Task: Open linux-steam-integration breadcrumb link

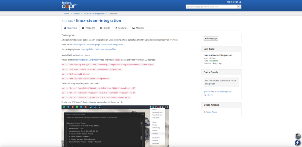Action: [x=94, y=14]
